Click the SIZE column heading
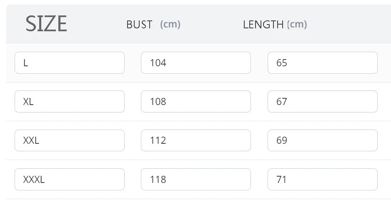391x205 pixels. (x=46, y=24)
